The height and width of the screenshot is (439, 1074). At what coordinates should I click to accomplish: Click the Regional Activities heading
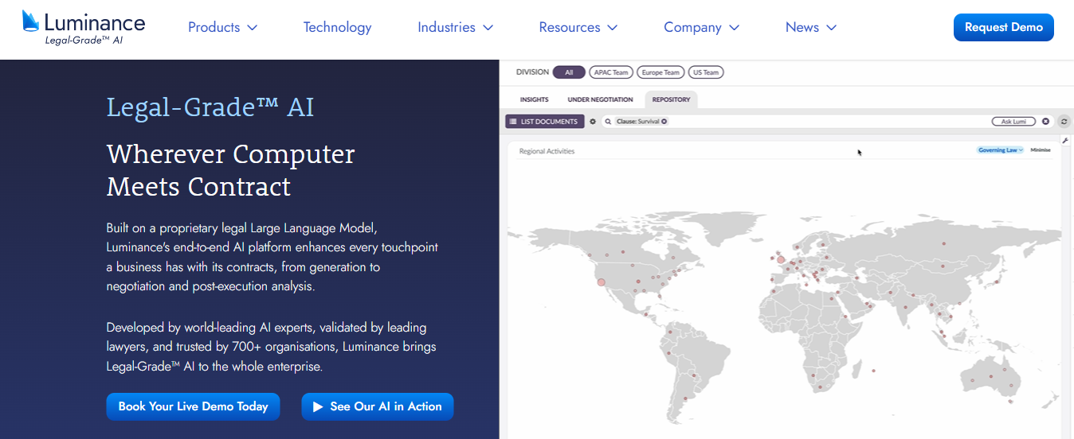547,151
